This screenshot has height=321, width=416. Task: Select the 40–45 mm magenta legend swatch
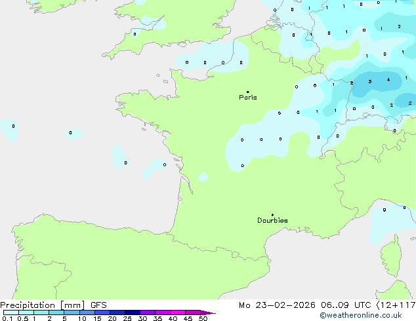(178, 312)
